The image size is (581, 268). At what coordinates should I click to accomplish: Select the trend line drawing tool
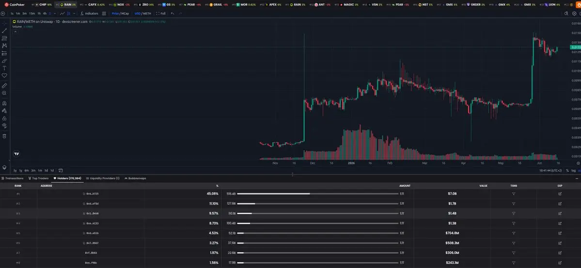pos(4,31)
